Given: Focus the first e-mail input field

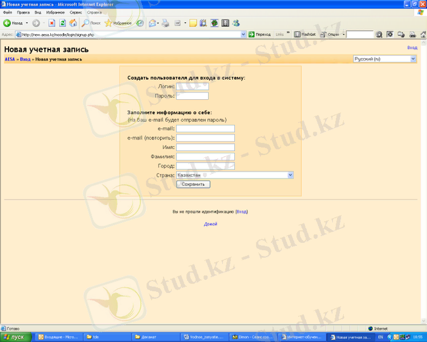Looking at the screenshot, I should (x=205, y=128).
